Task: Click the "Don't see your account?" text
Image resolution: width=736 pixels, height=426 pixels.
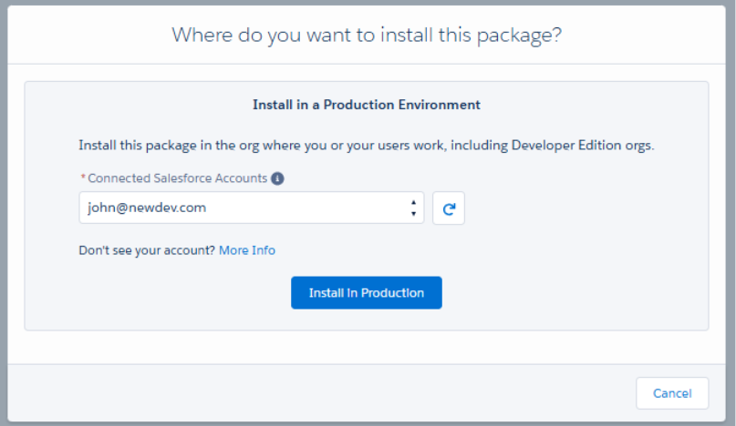Action: tap(147, 250)
